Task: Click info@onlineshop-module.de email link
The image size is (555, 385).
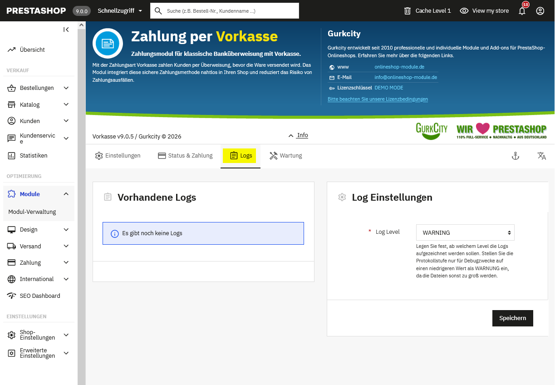Action: tap(406, 77)
